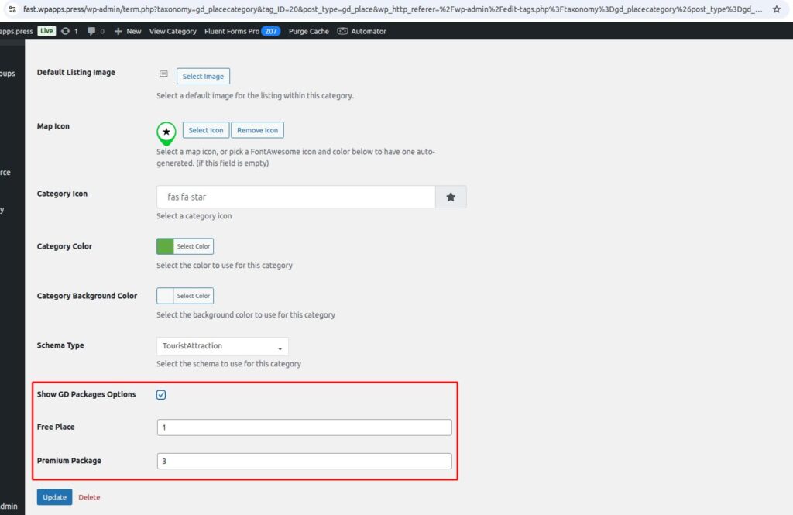
Task: Click Purge Cache in admin bar
Action: pyautogui.click(x=309, y=31)
